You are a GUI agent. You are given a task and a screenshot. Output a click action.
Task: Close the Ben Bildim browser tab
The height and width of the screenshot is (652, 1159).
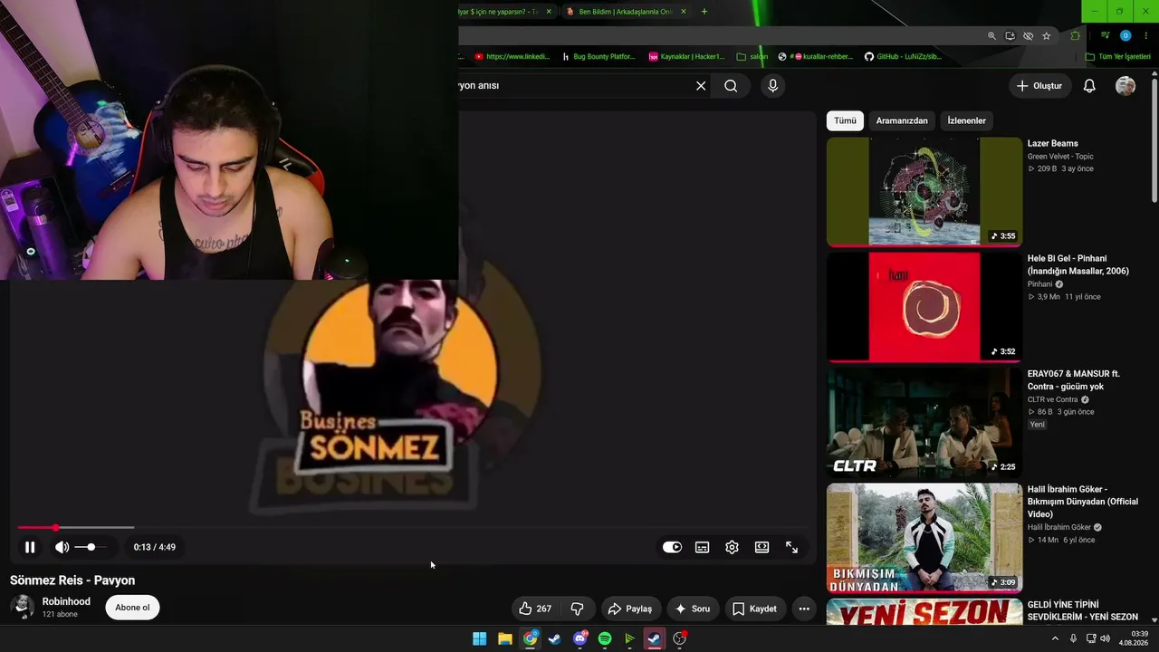[x=684, y=12]
